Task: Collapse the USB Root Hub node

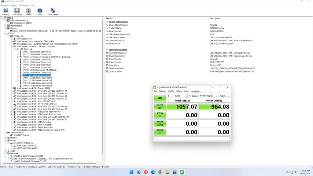Action: click(14, 49)
